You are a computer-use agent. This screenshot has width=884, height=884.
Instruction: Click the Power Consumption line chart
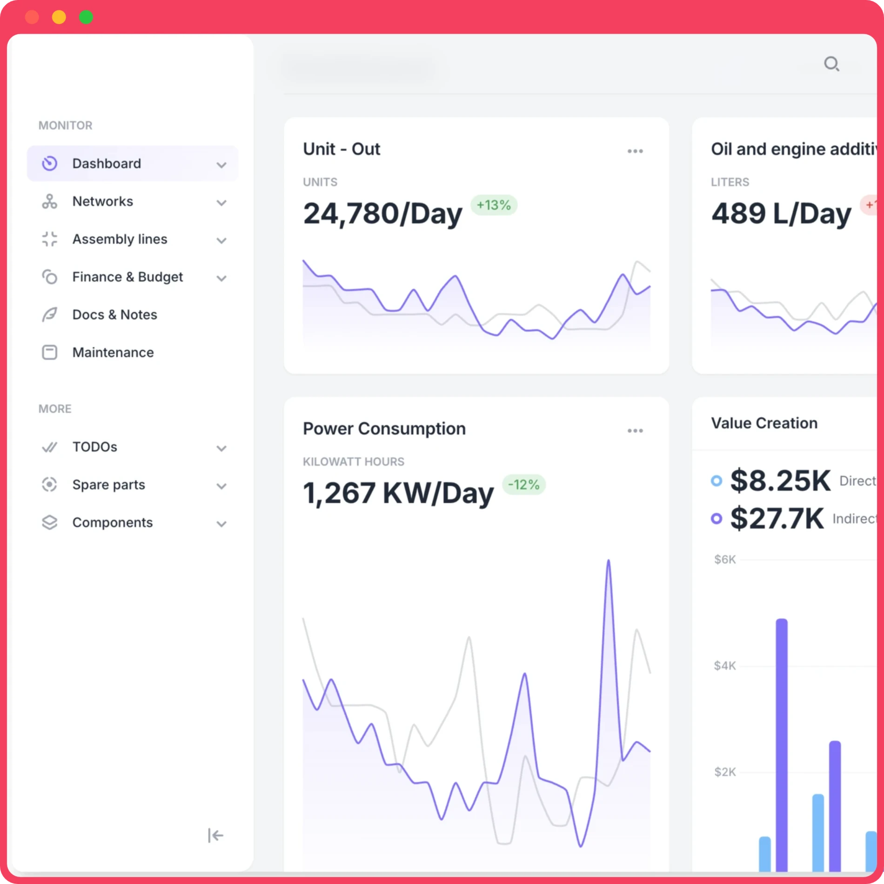pyautogui.click(x=476, y=714)
